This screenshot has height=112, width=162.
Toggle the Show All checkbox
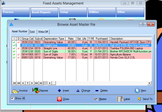12,98
